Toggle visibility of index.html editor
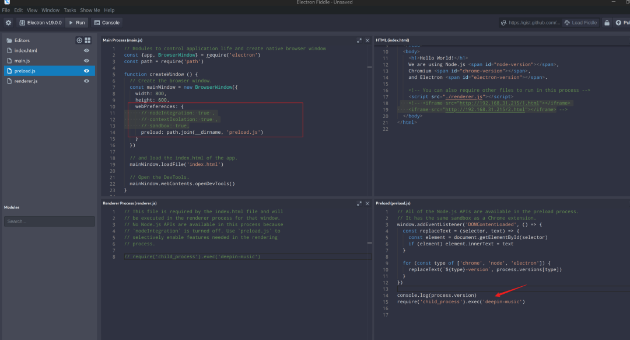Image resolution: width=630 pixels, height=340 pixels. (87, 51)
